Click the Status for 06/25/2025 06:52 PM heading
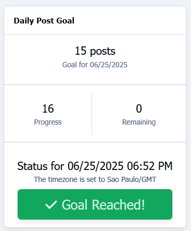Screen dimensions: 191x231 point(95,166)
